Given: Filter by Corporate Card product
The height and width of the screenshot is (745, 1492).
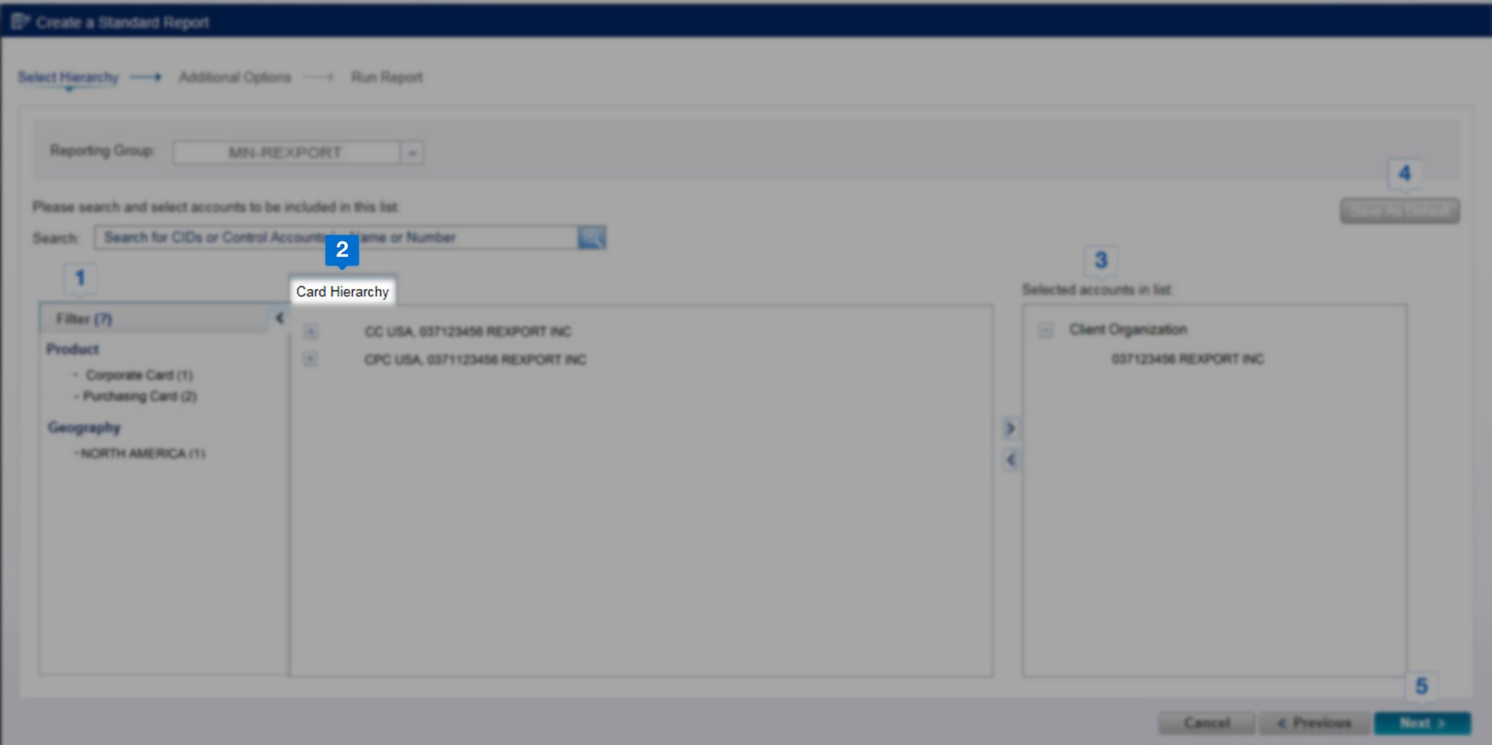Looking at the screenshot, I should tap(138, 375).
